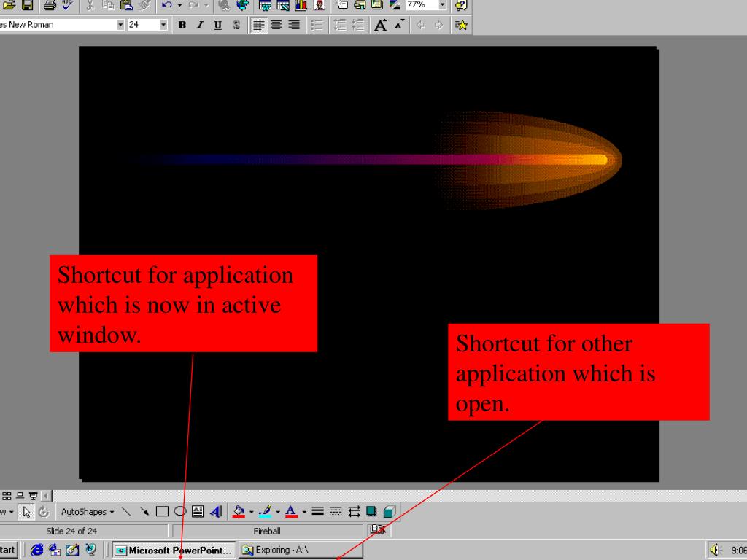Toggle Italic text formatting
Image resolution: width=747 pixels, height=560 pixels.
(200, 25)
